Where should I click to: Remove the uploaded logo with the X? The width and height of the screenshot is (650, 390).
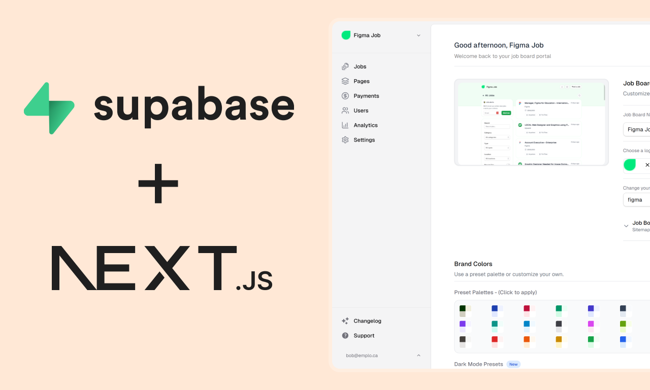(x=647, y=165)
